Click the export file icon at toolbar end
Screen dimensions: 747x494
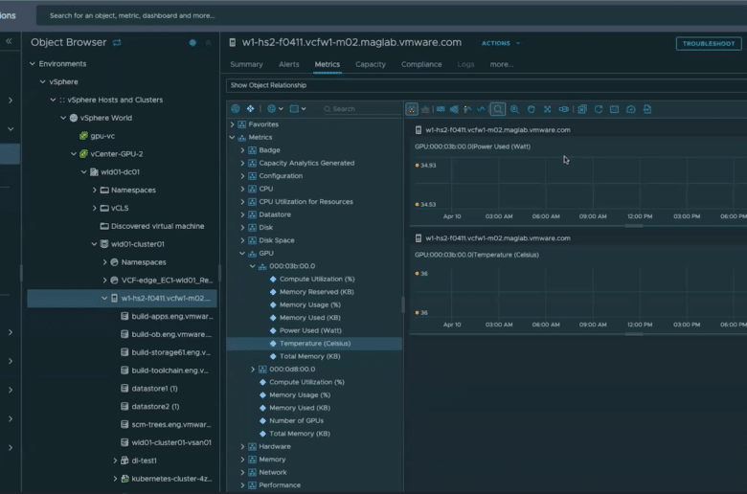[647, 109]
